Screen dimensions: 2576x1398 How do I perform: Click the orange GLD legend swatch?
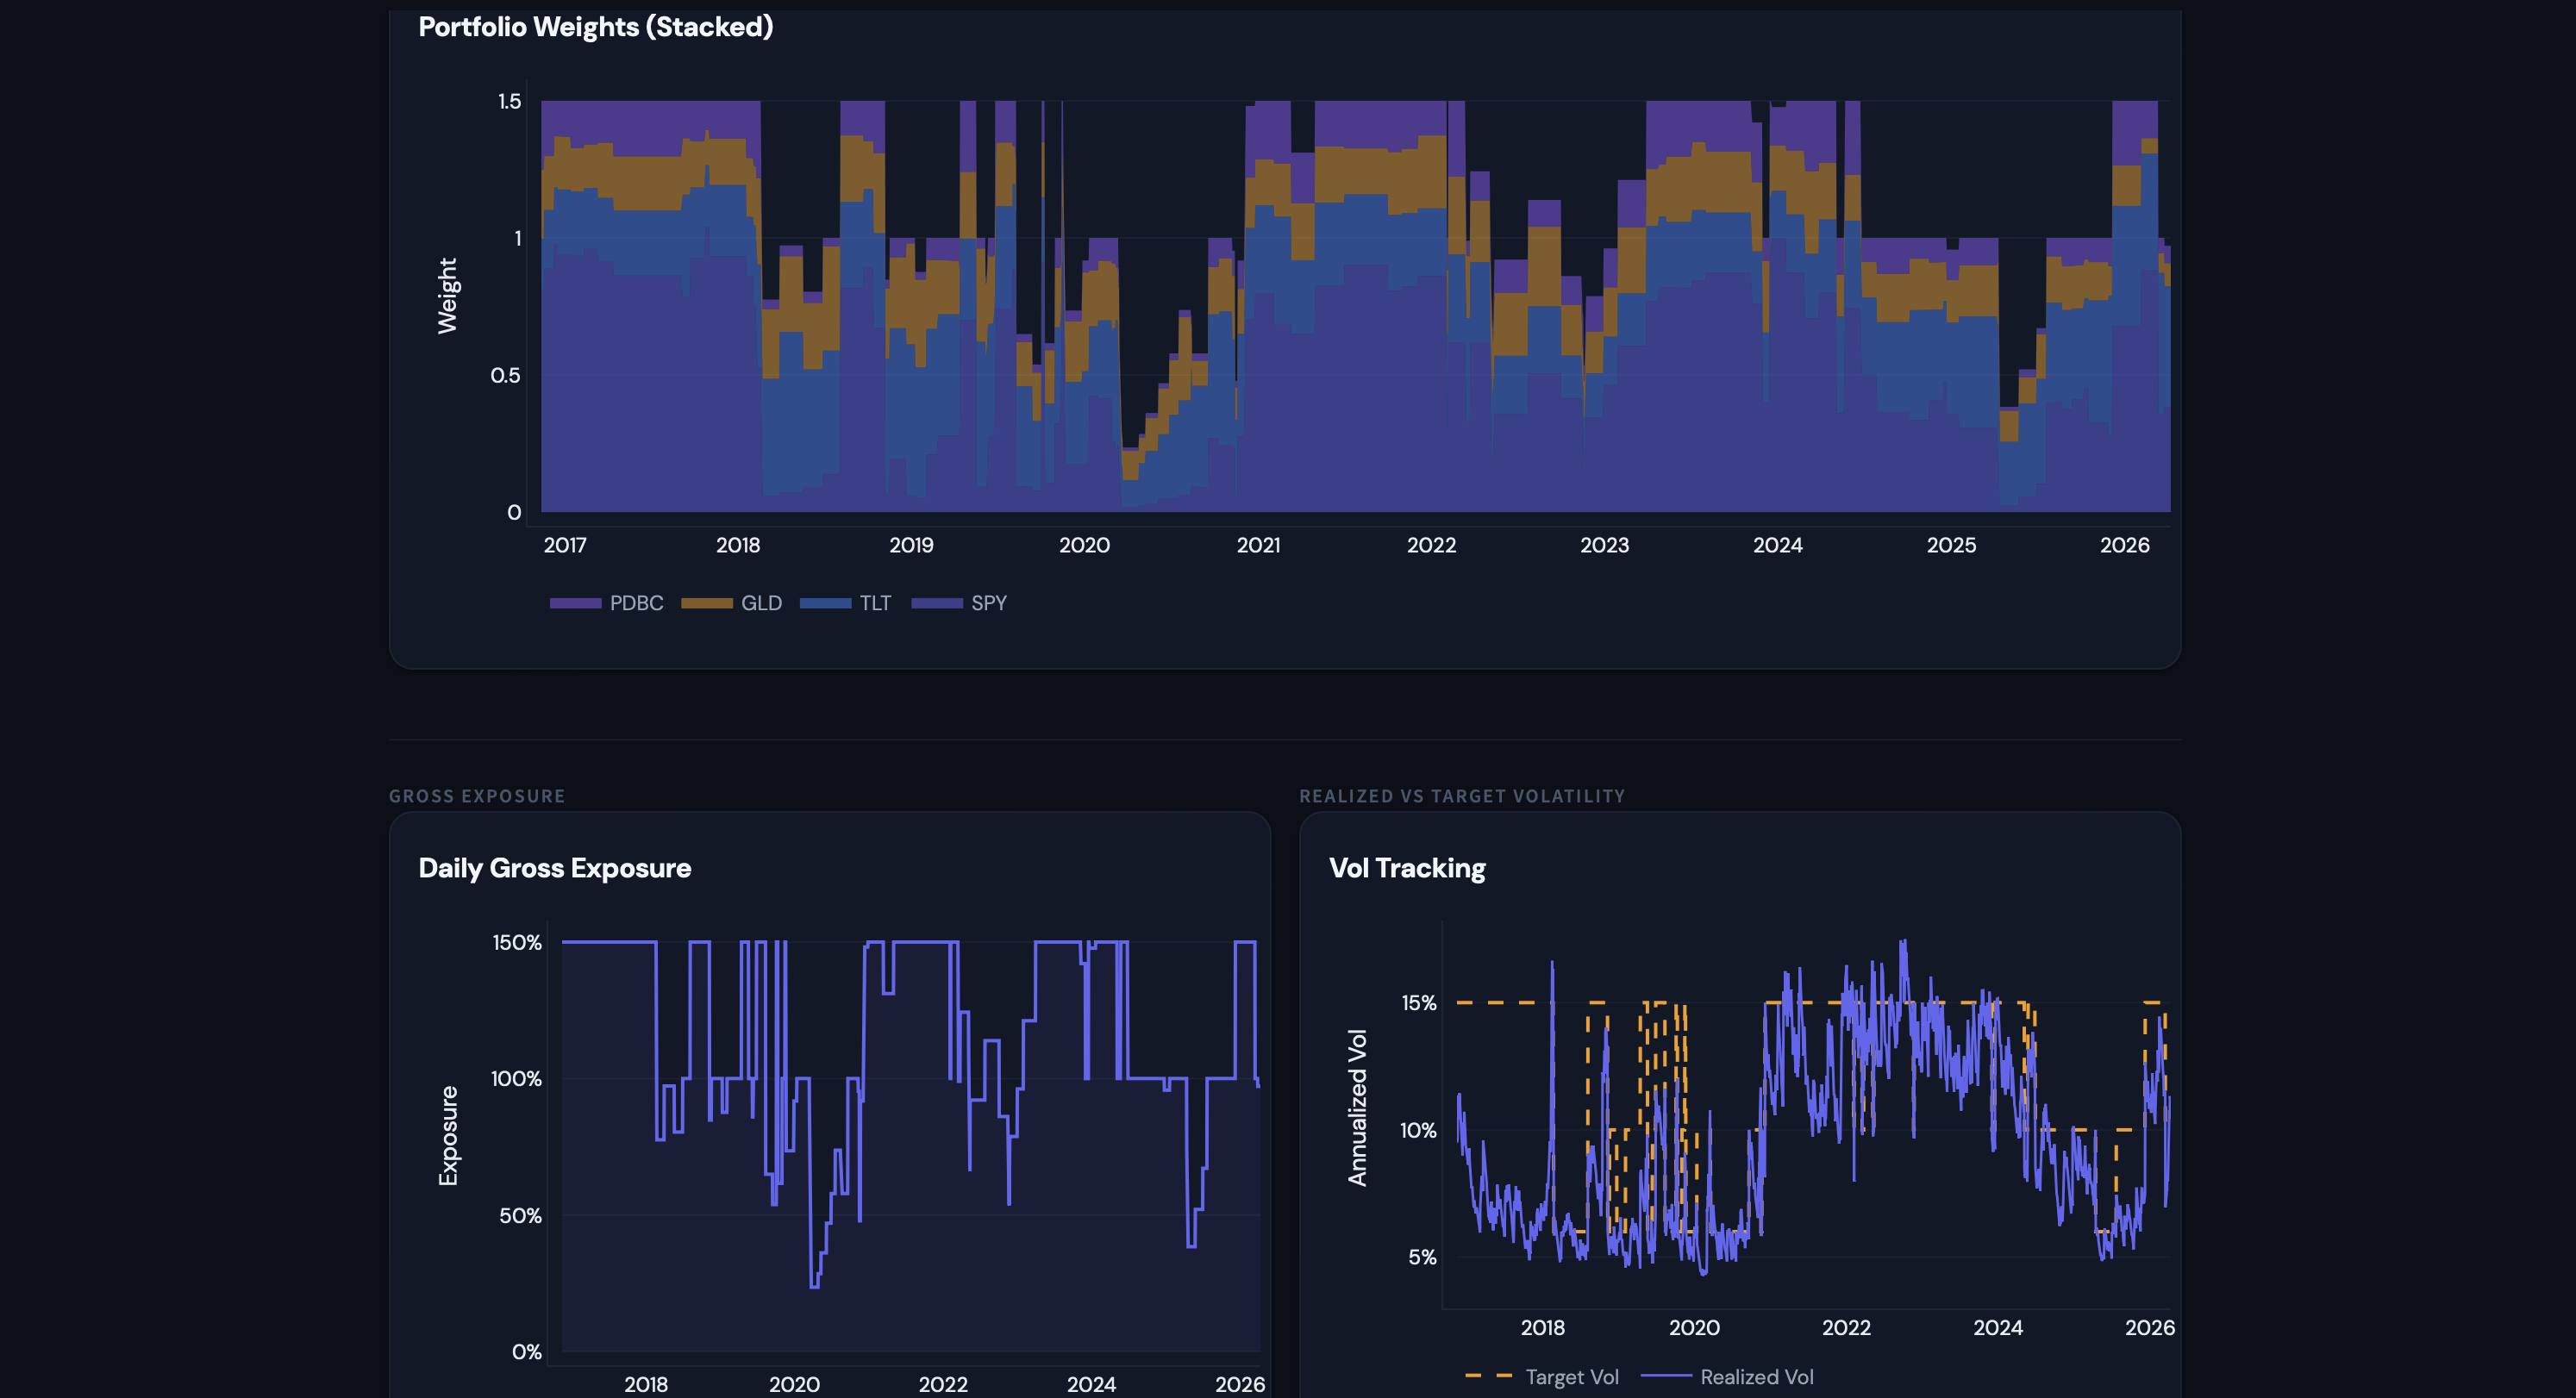click(x=706, y=603)
